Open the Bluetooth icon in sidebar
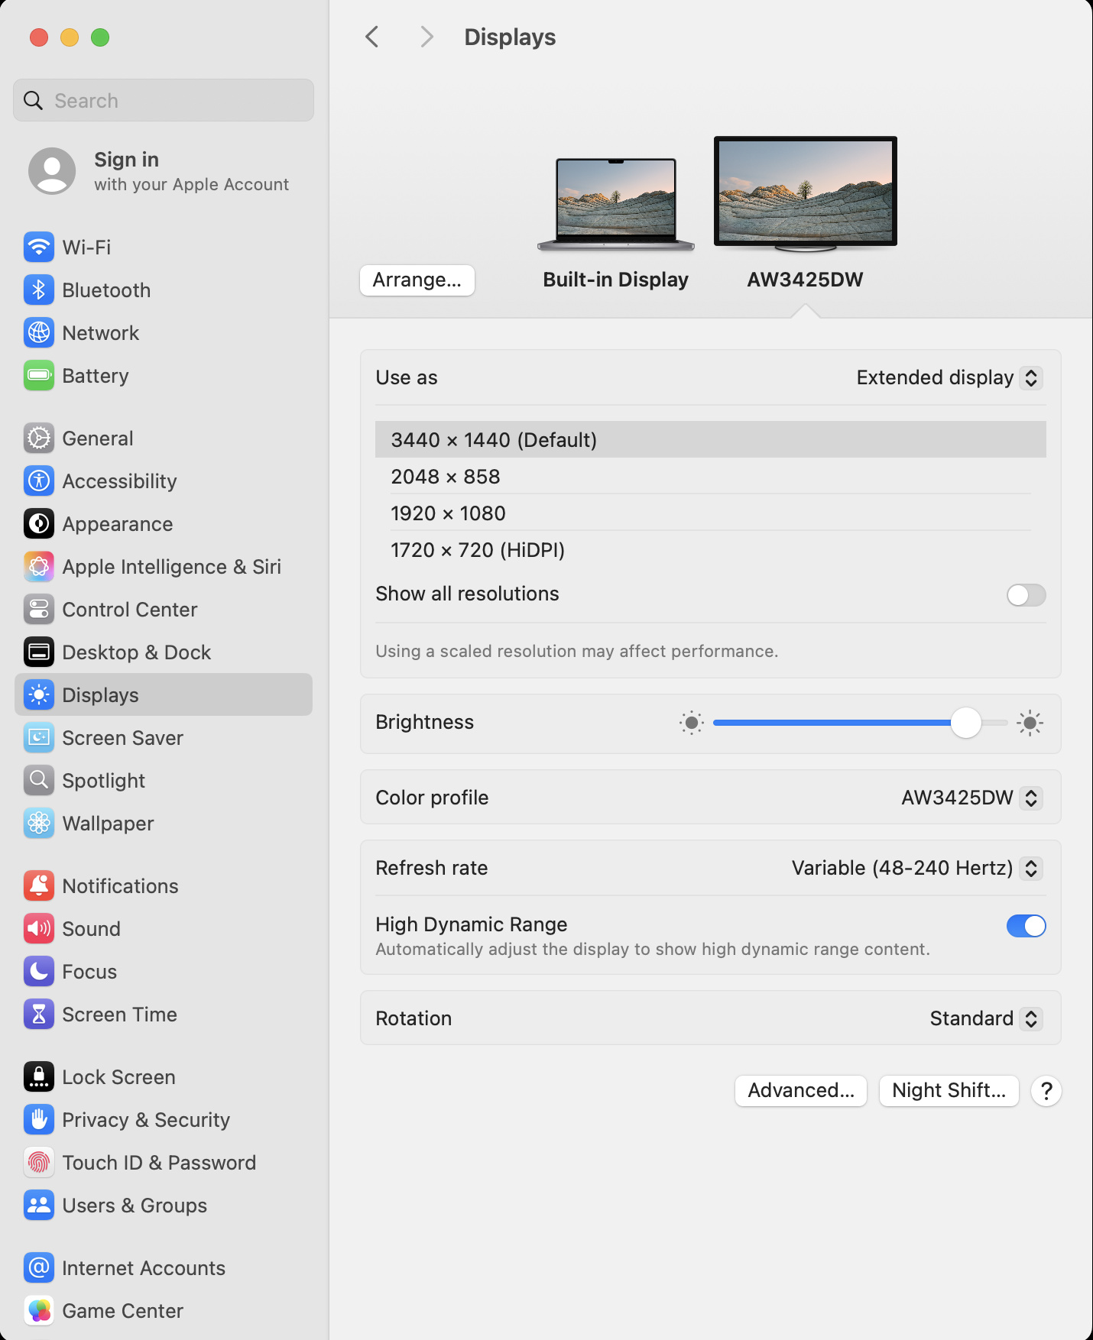Viewport: 1093px width, 1340px height. [x=39, y=290]
